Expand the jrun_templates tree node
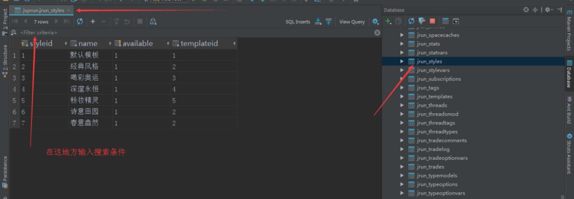This screenshot has height=199, width=574. pyautogui.click(x=402, y=96)
